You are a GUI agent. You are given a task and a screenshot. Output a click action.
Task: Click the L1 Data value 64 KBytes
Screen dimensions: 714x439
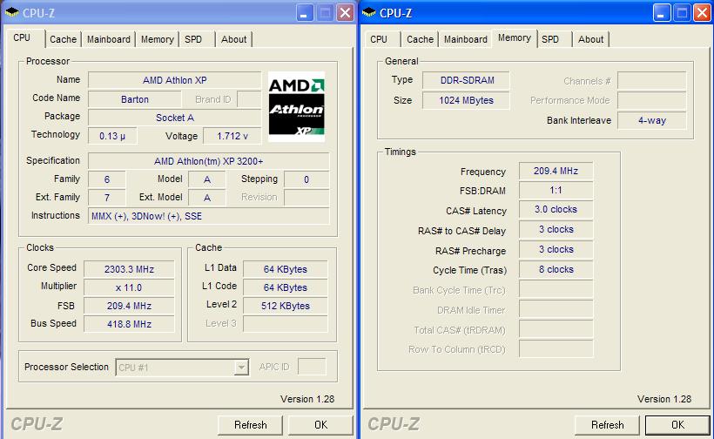(286, 269)
